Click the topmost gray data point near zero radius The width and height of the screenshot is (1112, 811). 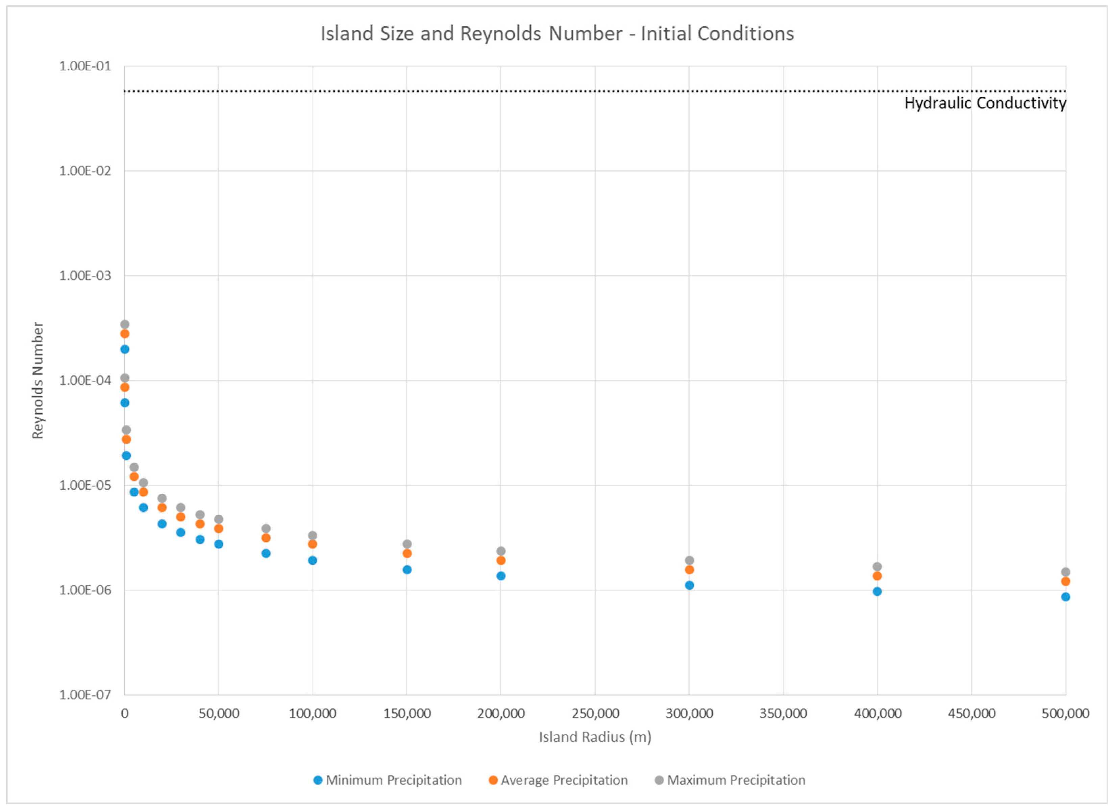(x=125, y=324)
